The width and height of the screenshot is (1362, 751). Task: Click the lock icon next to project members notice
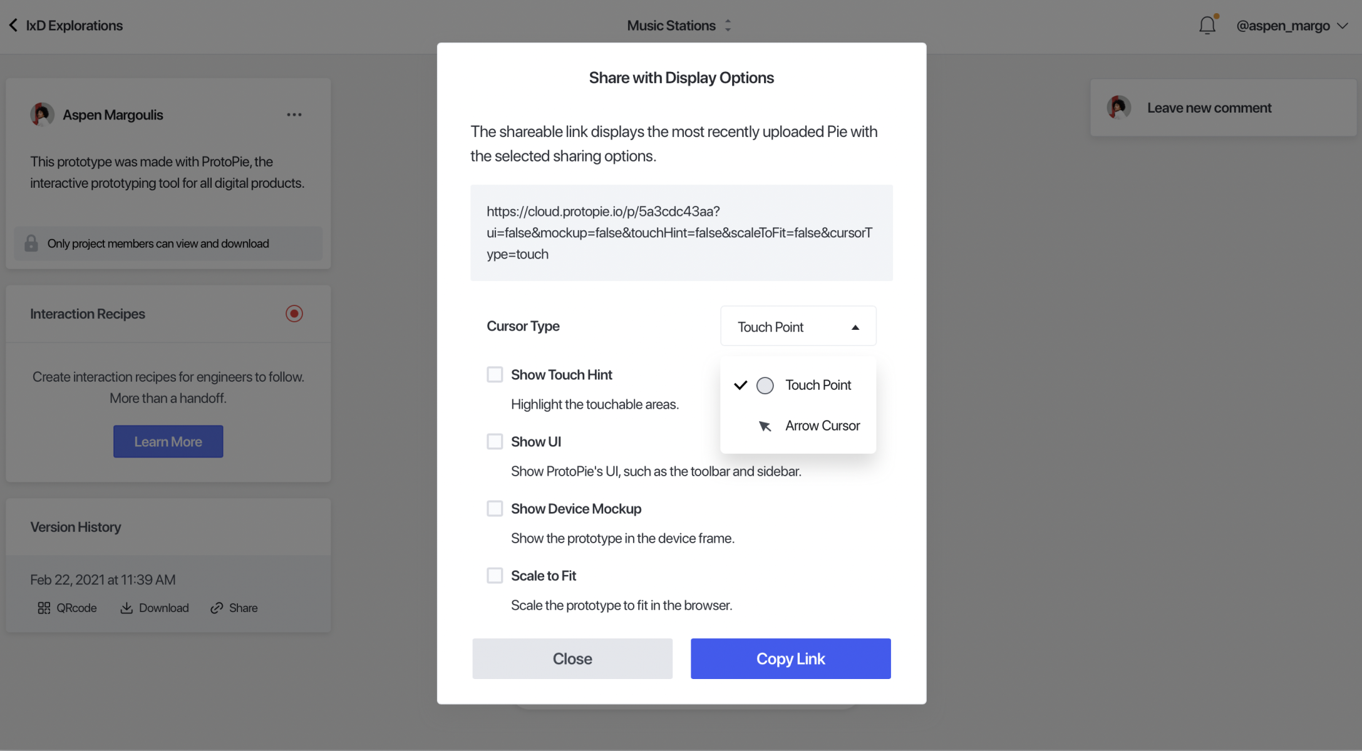(31, 243)
